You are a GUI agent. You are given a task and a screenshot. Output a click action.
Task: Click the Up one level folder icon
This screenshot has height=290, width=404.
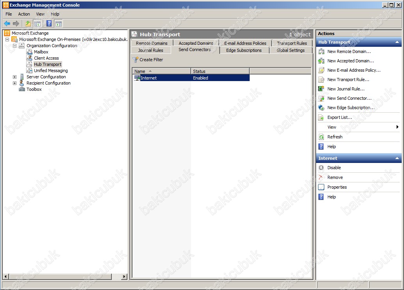click(x=28, y=24)
